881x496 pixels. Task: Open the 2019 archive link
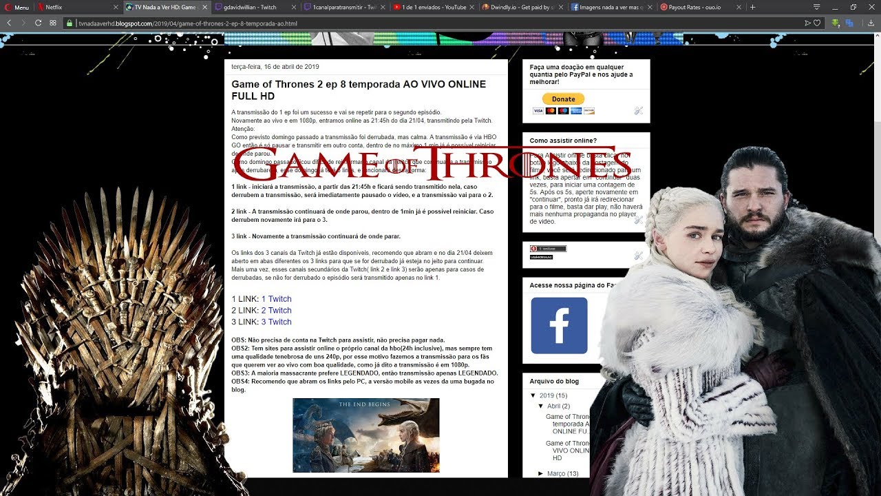click(x=546, y=395)
